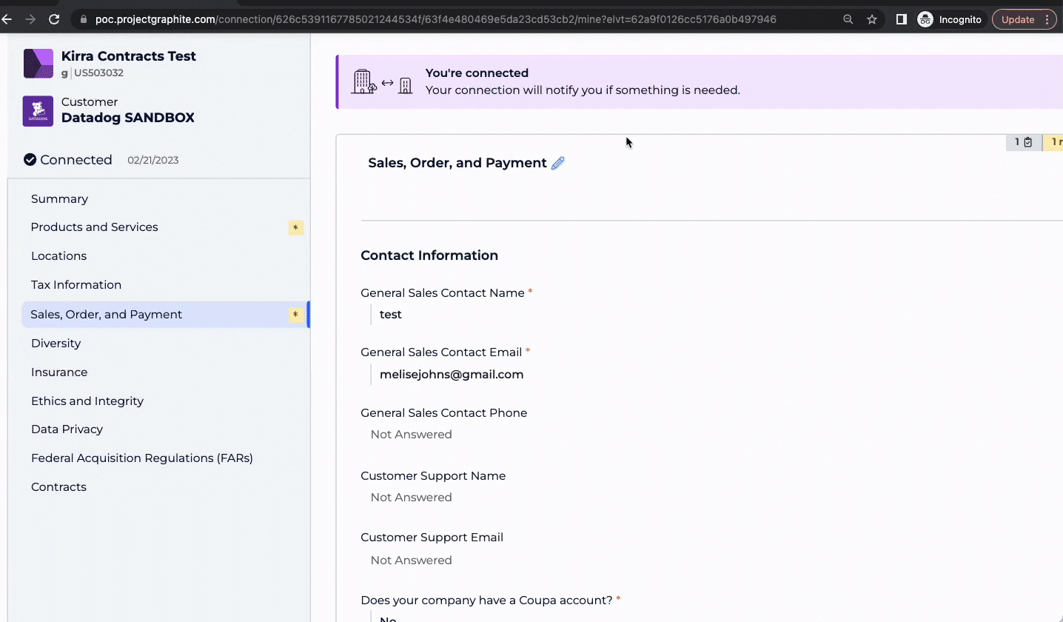Screen dimensions: 1063x622
Task: Click the zoom magnifier icon in address bar
Action: point(848,19)
